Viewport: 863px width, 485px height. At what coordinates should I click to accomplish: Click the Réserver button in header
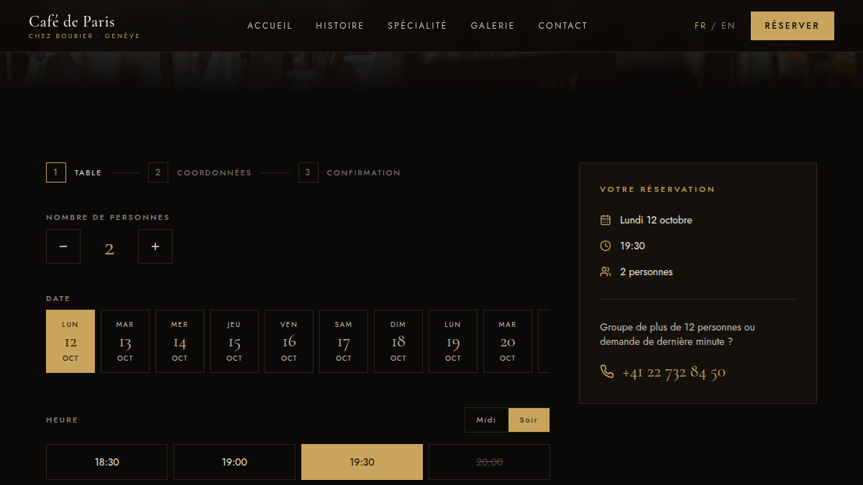(793, 26)
